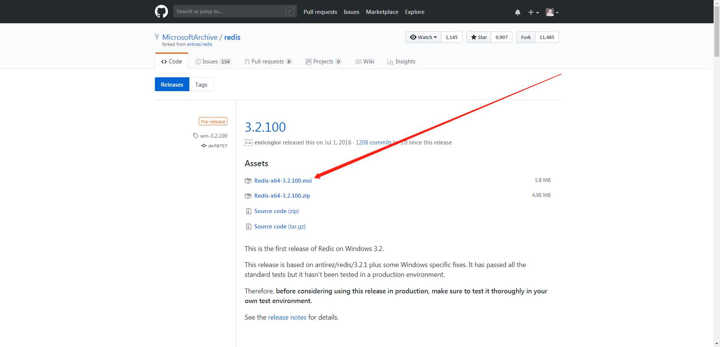
Task: Switch to the Wiki tab
Action: (x=365, y=62)
